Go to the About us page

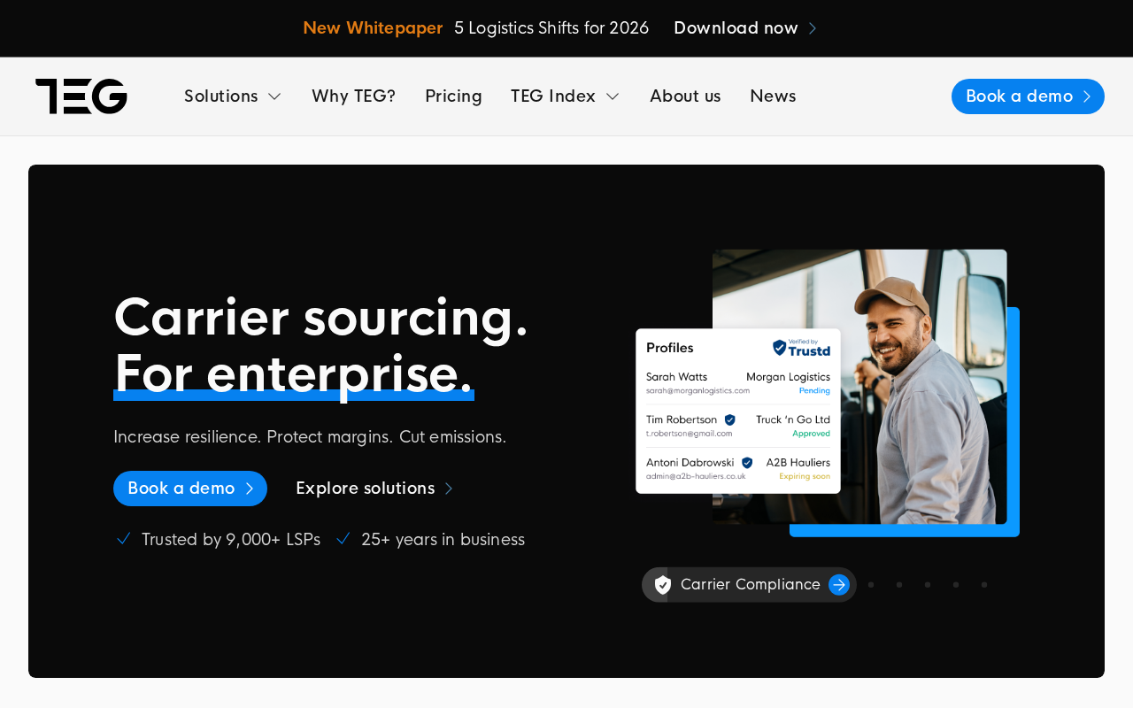click(x=685, y=96)
